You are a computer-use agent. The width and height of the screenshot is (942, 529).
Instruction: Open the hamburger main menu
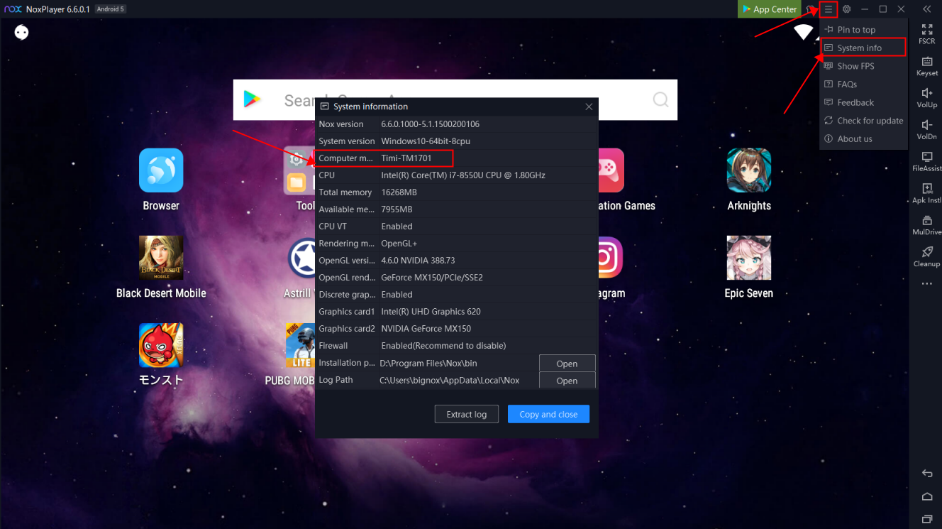(x=828, y=9)
